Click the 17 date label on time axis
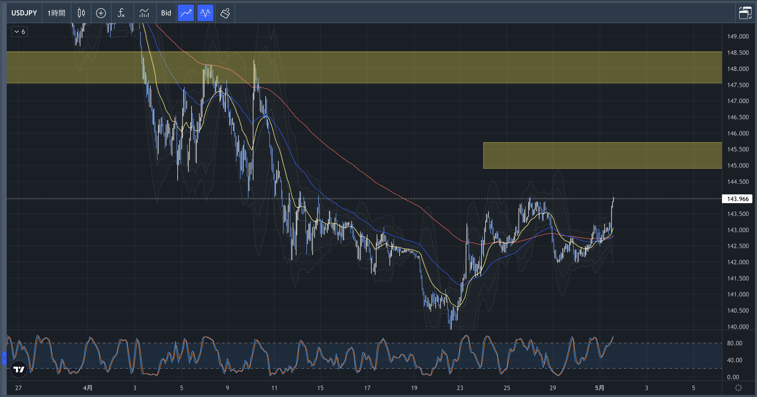 pos(367,388)
